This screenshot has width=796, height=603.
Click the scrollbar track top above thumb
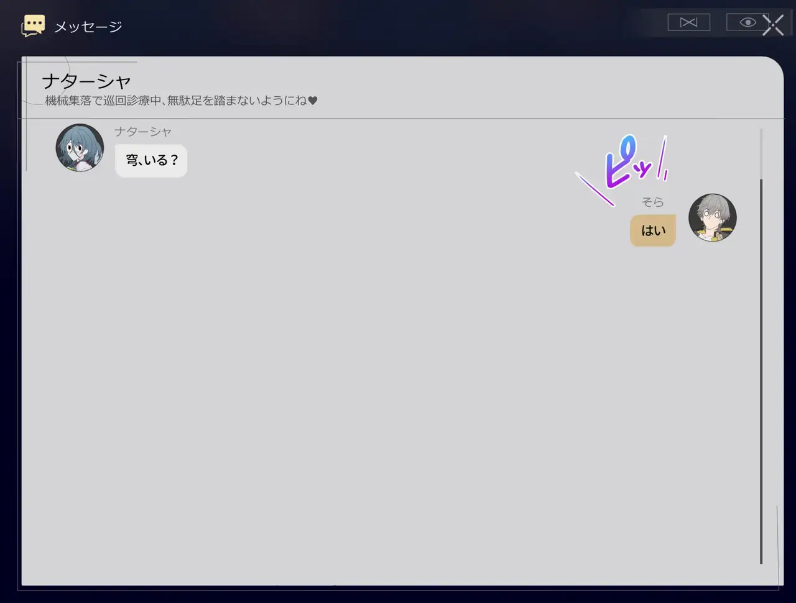(761, 153)
